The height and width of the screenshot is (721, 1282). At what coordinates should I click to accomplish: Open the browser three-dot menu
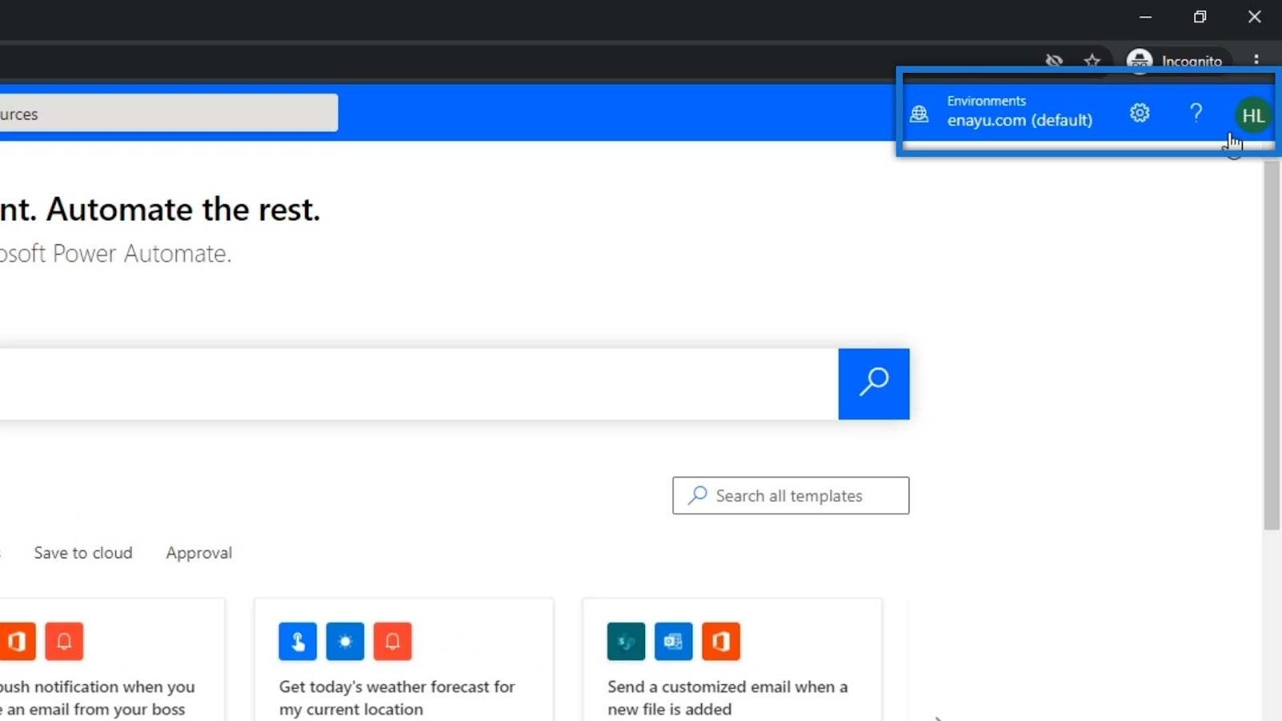click(x=1256, y=61)
